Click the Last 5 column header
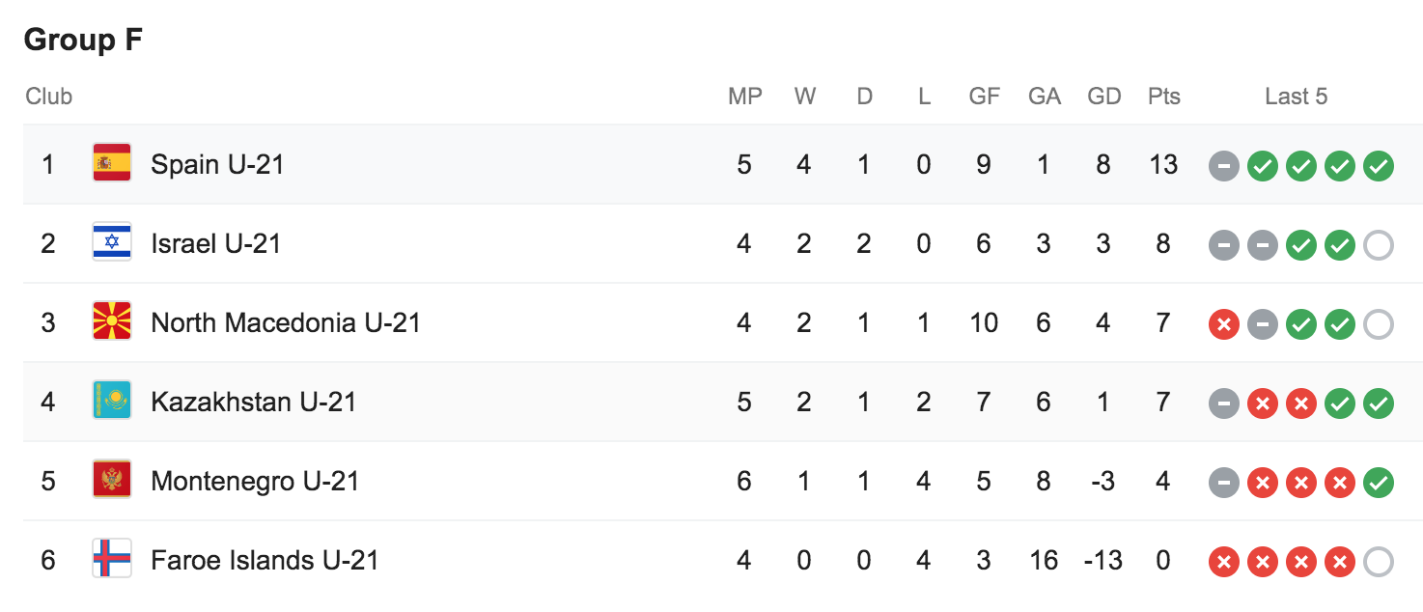1423x612 pixels. tap(1297, 97)
